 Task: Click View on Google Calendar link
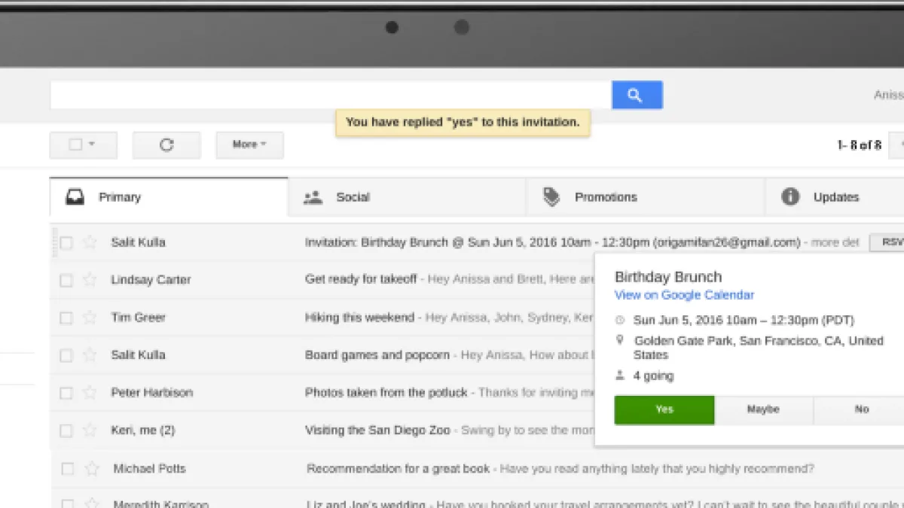coord(684,295)
